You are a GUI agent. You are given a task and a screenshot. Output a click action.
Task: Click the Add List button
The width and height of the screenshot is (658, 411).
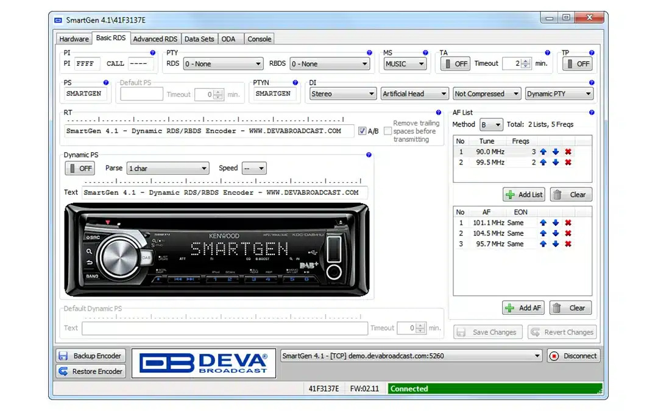524,195
